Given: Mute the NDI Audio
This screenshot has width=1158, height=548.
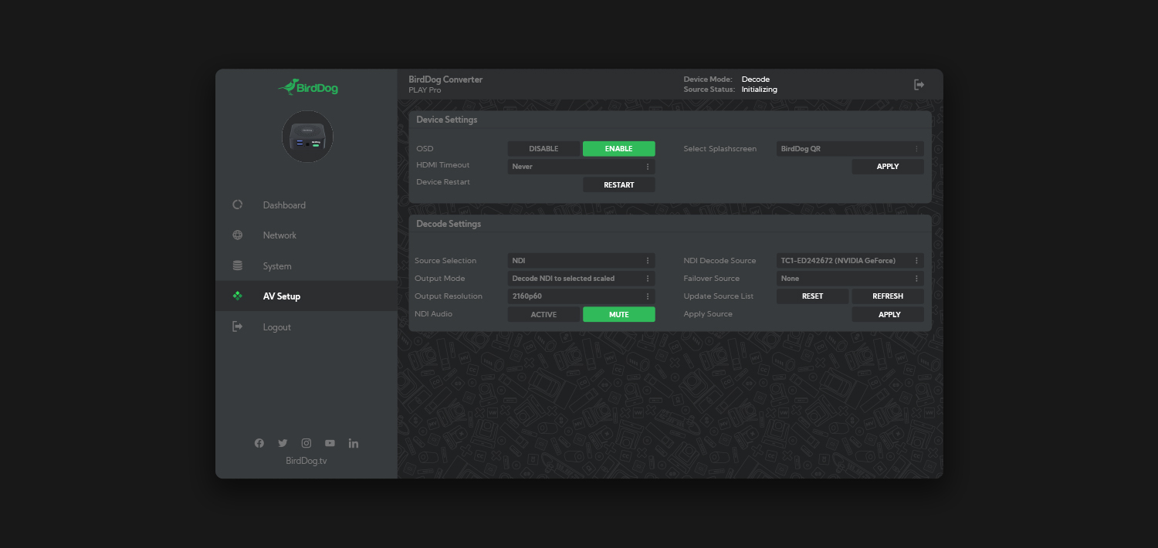Looking at the screenshot, I should [x=618, y=315].
